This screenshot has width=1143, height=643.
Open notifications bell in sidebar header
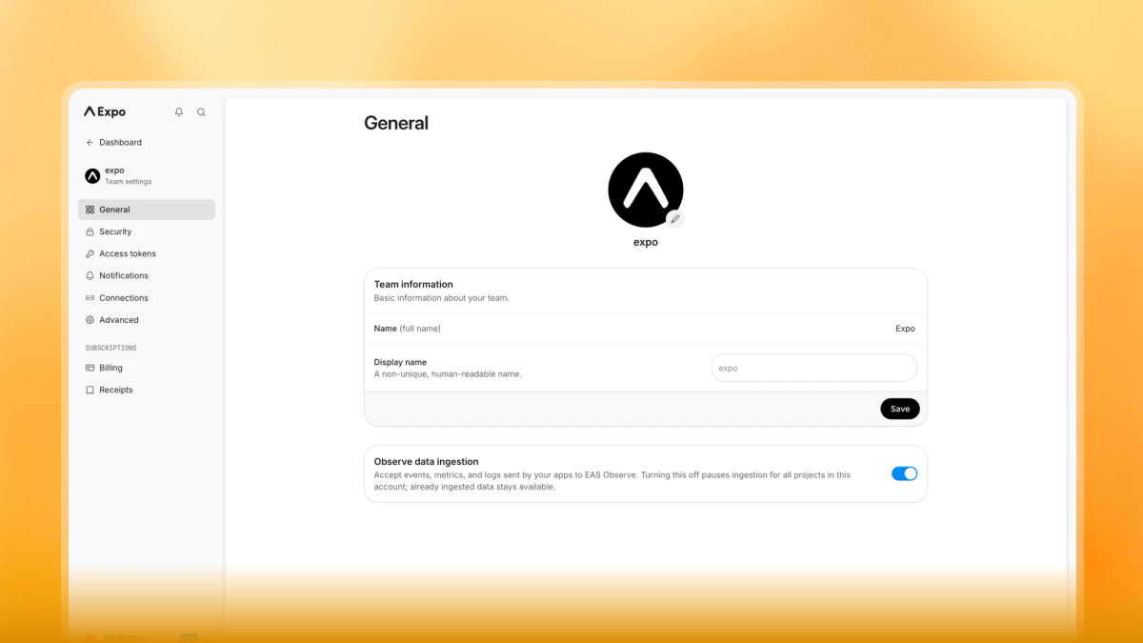[179, 111]
